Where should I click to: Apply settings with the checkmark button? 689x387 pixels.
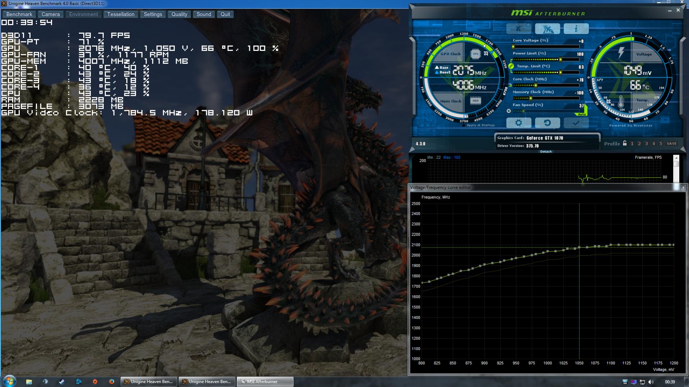(x=576, y=123)
